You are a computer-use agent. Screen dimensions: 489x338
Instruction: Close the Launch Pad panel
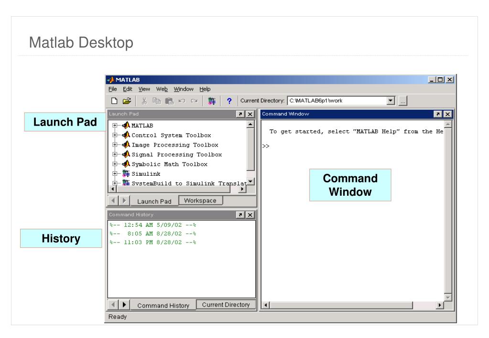(x=250, y=114)
